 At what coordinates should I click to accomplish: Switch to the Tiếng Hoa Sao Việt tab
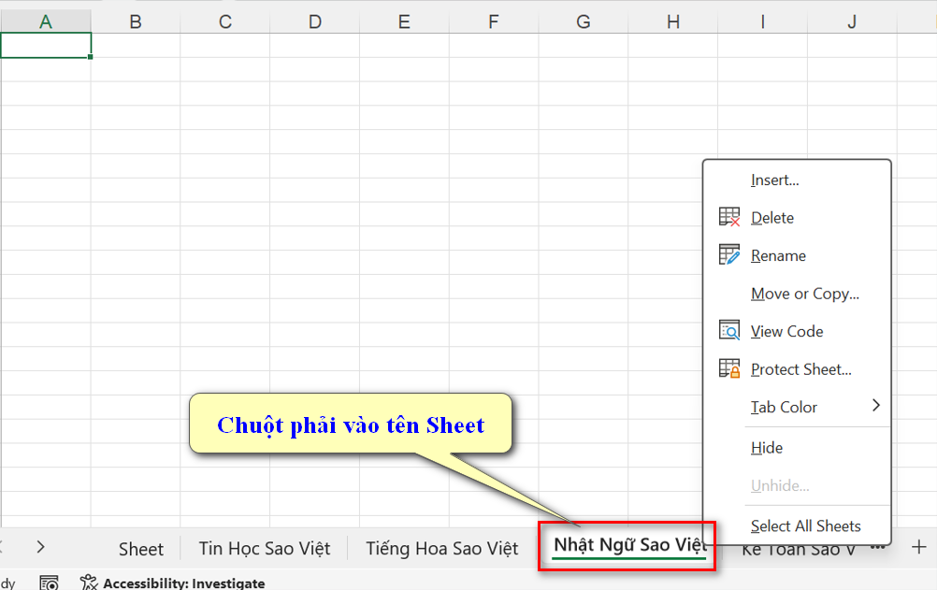[441, 548]
